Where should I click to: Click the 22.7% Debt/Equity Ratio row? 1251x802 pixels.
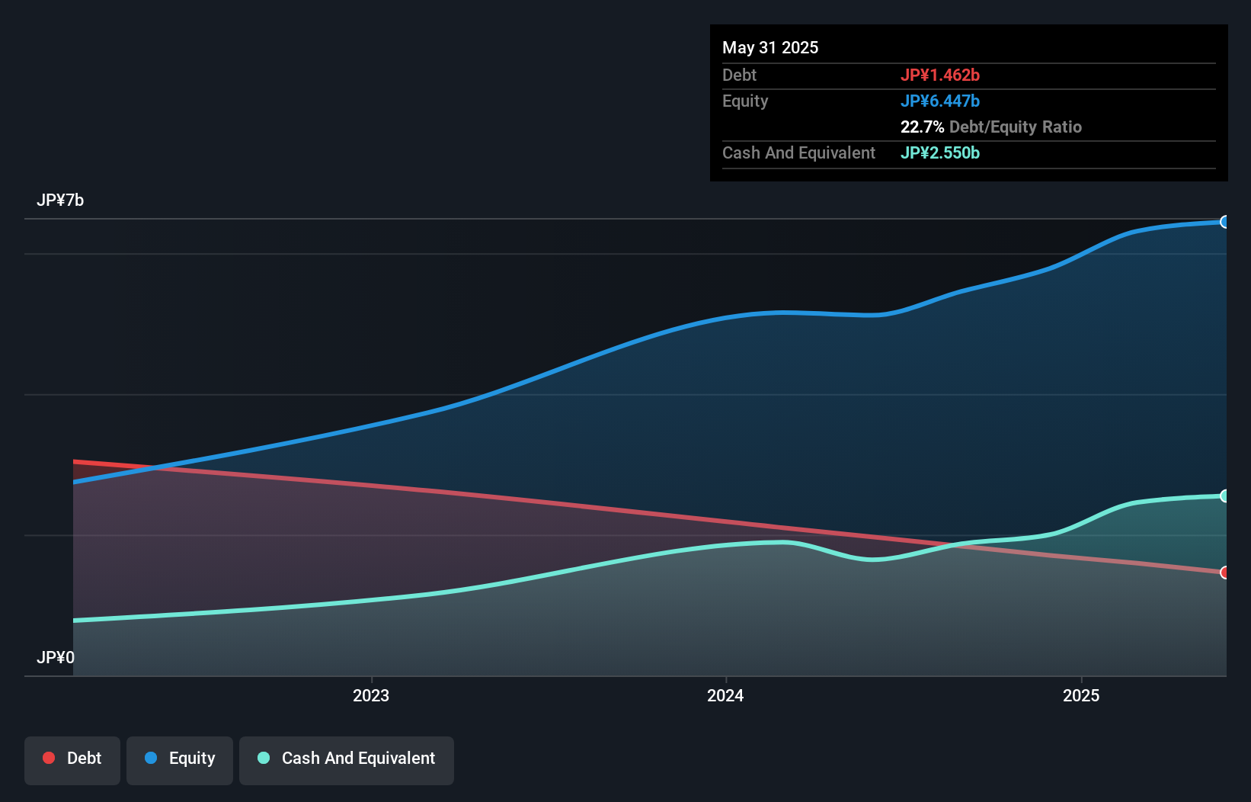point(990,127)
